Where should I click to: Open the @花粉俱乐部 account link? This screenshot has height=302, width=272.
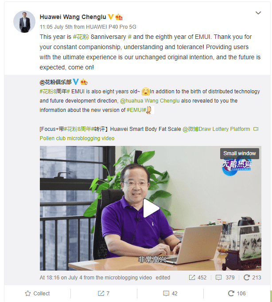pos(55,82)
